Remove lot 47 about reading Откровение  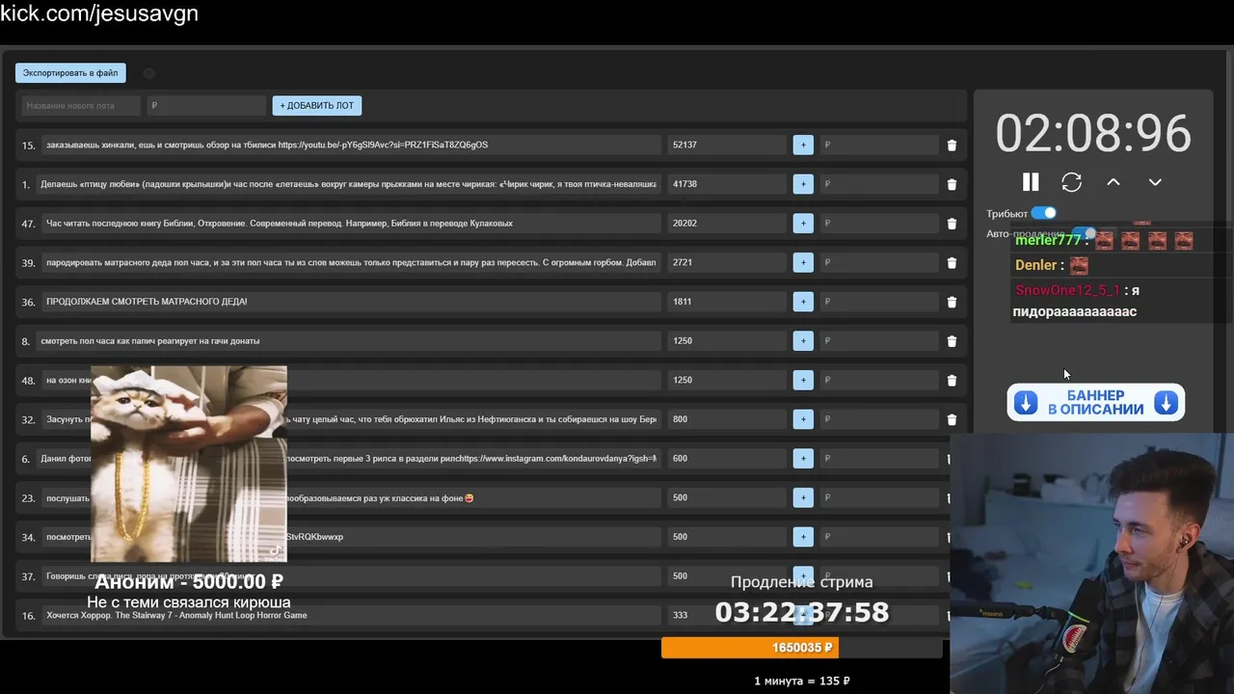point(952,224)
